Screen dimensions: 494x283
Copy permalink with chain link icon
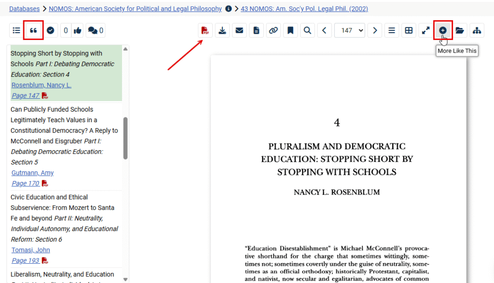(274, 30)
